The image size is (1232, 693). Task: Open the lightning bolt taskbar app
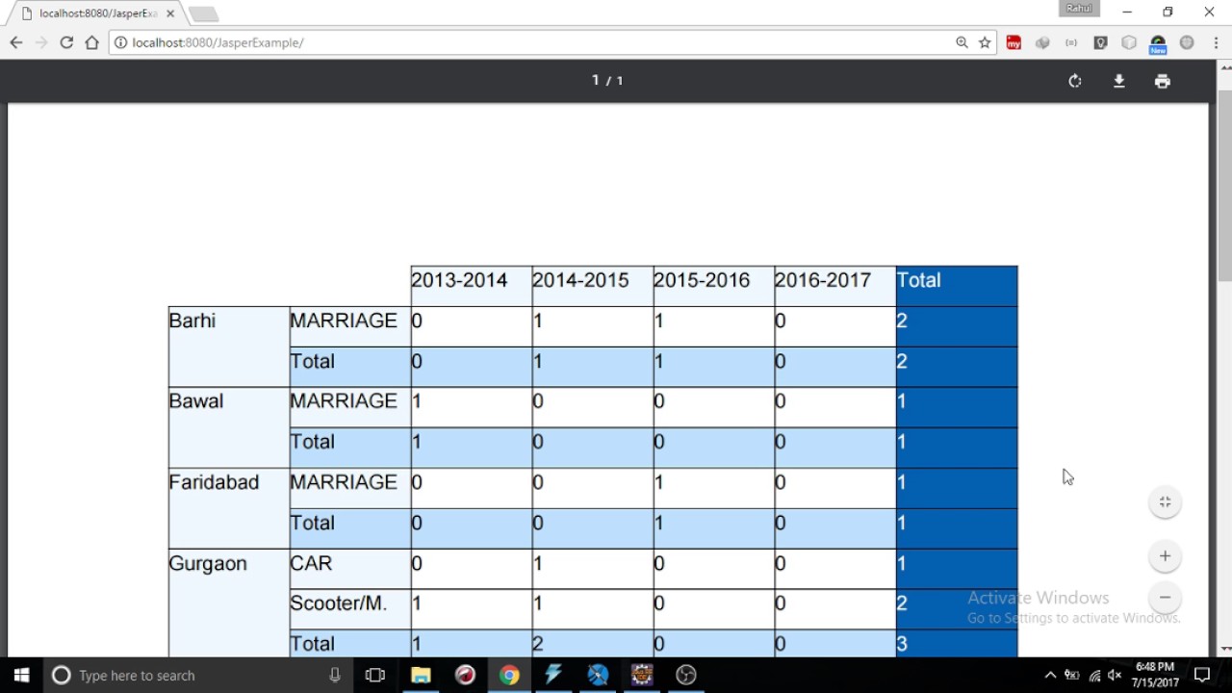pyautogui.click(x=553, y=675)
